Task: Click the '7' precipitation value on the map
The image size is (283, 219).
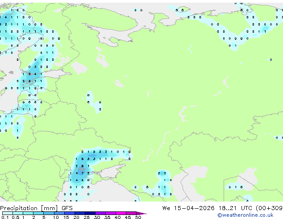Action: coord(83,173)
